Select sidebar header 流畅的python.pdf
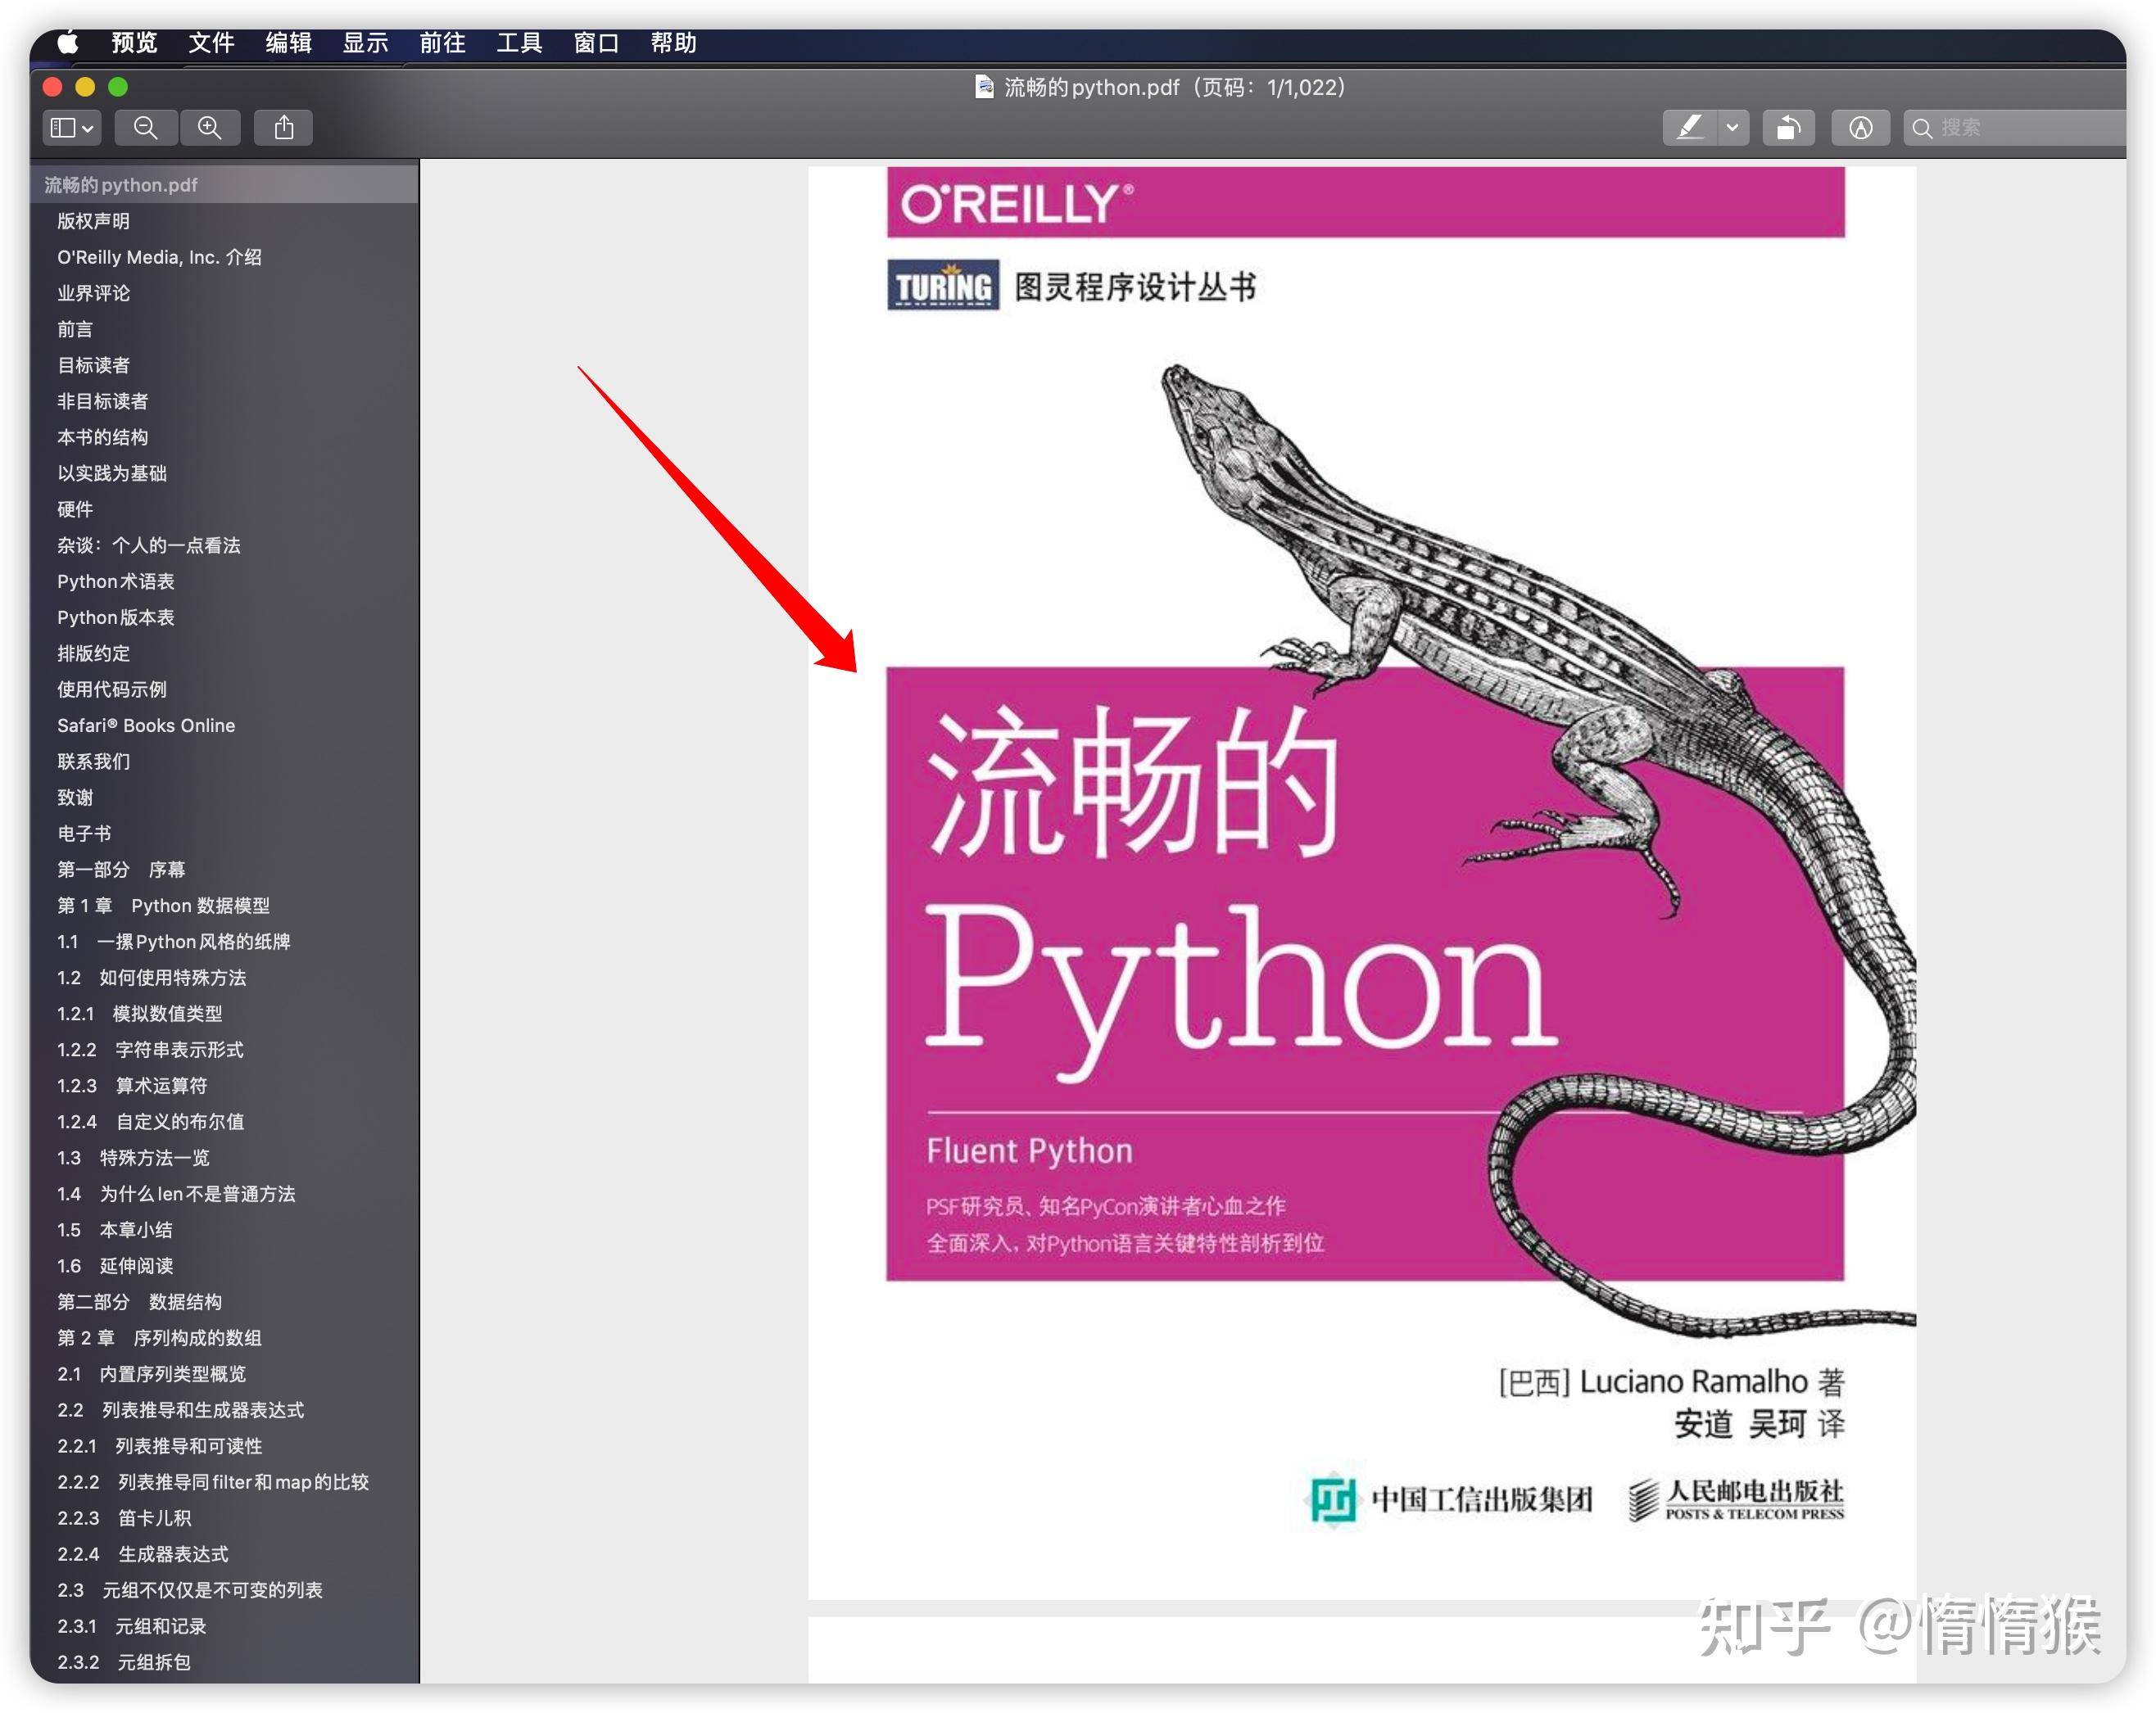Viewport: 2156px width, 1713px height. pyautogui.click(x=224, y=185)
